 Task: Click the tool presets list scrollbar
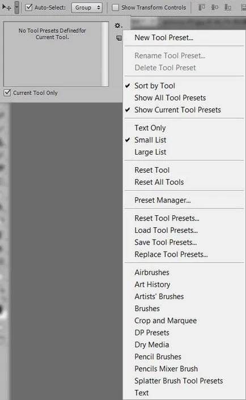[105, 54]
